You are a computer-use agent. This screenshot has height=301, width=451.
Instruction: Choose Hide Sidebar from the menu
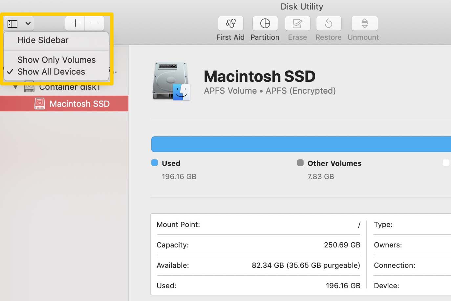[x=43, y=40]
